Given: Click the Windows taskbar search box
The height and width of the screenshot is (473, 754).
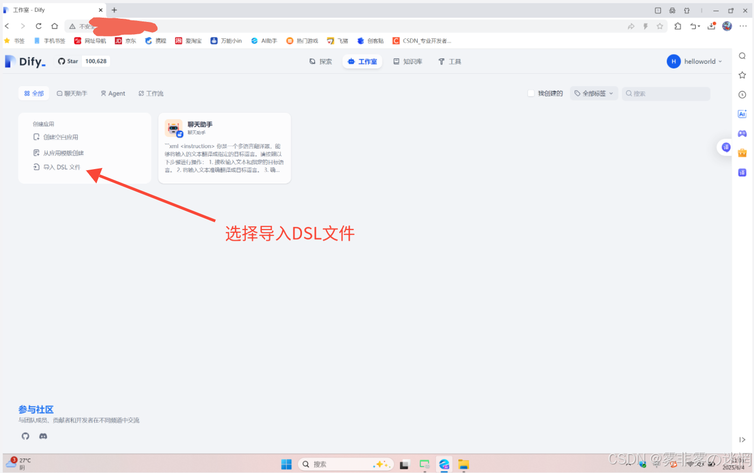Looking at the screenshot, I should pos(345,464).
